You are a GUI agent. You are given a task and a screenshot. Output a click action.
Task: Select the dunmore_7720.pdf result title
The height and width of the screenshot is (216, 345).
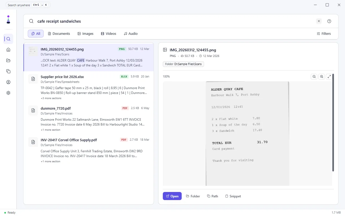click(56, 109)
